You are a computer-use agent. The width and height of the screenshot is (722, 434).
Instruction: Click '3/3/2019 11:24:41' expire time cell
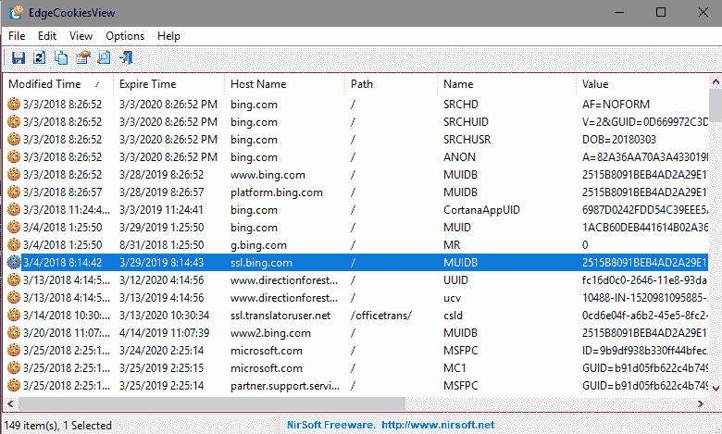pyautogui.click(x=161, y=210)
